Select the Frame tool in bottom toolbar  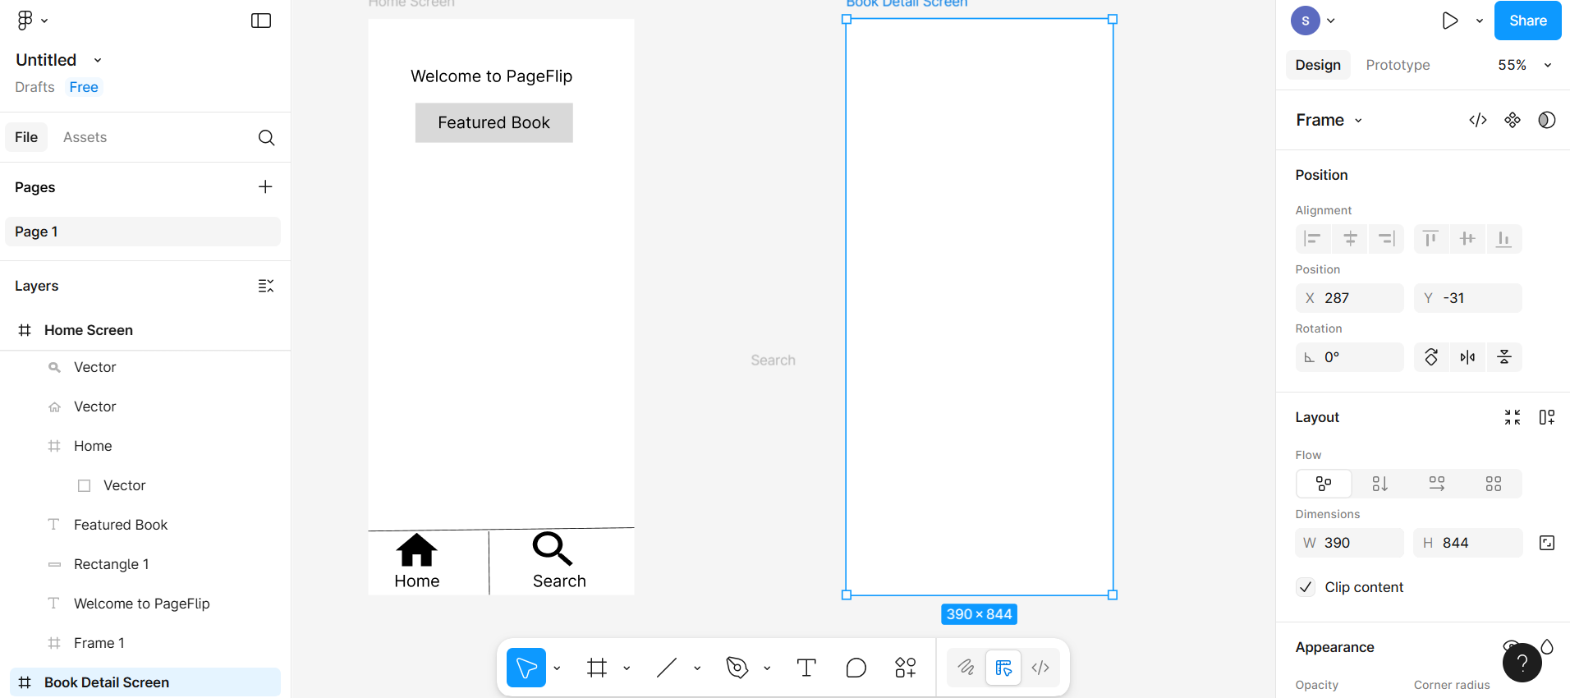tap(597, 668)
